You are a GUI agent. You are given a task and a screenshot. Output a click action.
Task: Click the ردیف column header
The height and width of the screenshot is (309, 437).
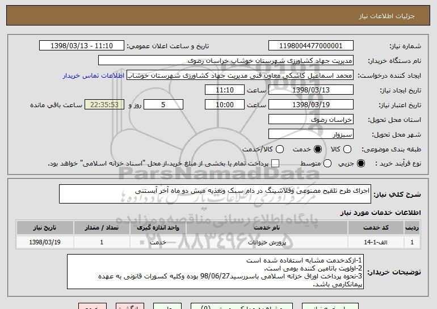(412, 228)
